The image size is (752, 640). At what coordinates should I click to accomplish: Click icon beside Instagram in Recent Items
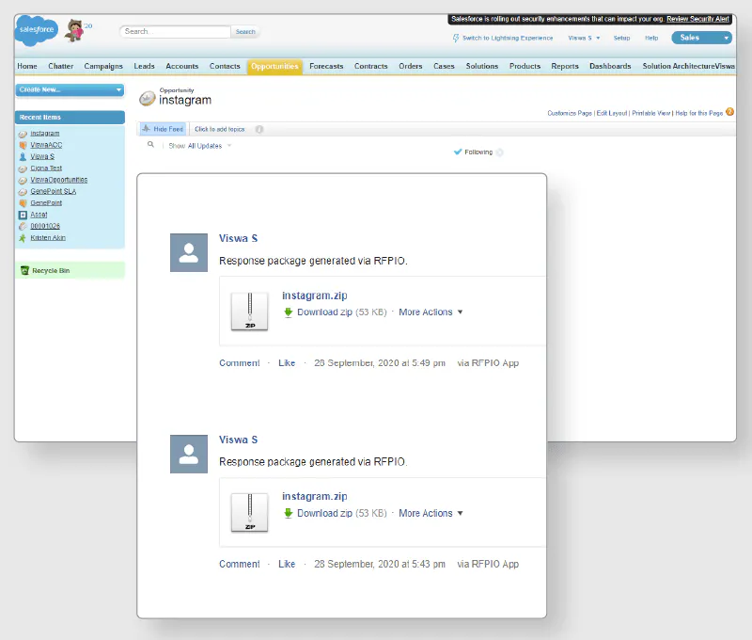point(23,134)
